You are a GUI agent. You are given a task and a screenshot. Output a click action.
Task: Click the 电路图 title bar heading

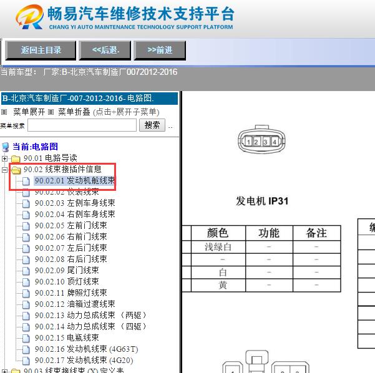[89, 99]
